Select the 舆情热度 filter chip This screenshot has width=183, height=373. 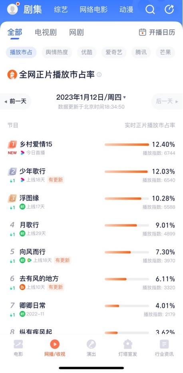coord(57,52)
